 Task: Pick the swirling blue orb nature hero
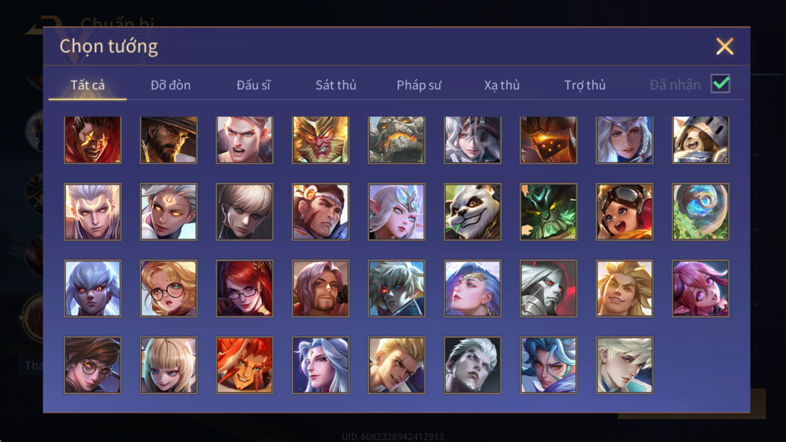(x=701, y=212)
